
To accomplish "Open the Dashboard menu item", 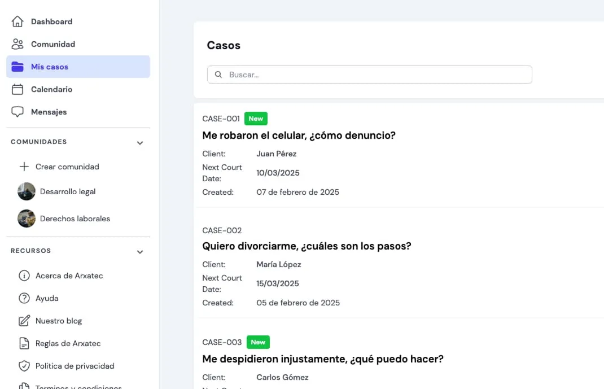I will [x=78, y=21].
